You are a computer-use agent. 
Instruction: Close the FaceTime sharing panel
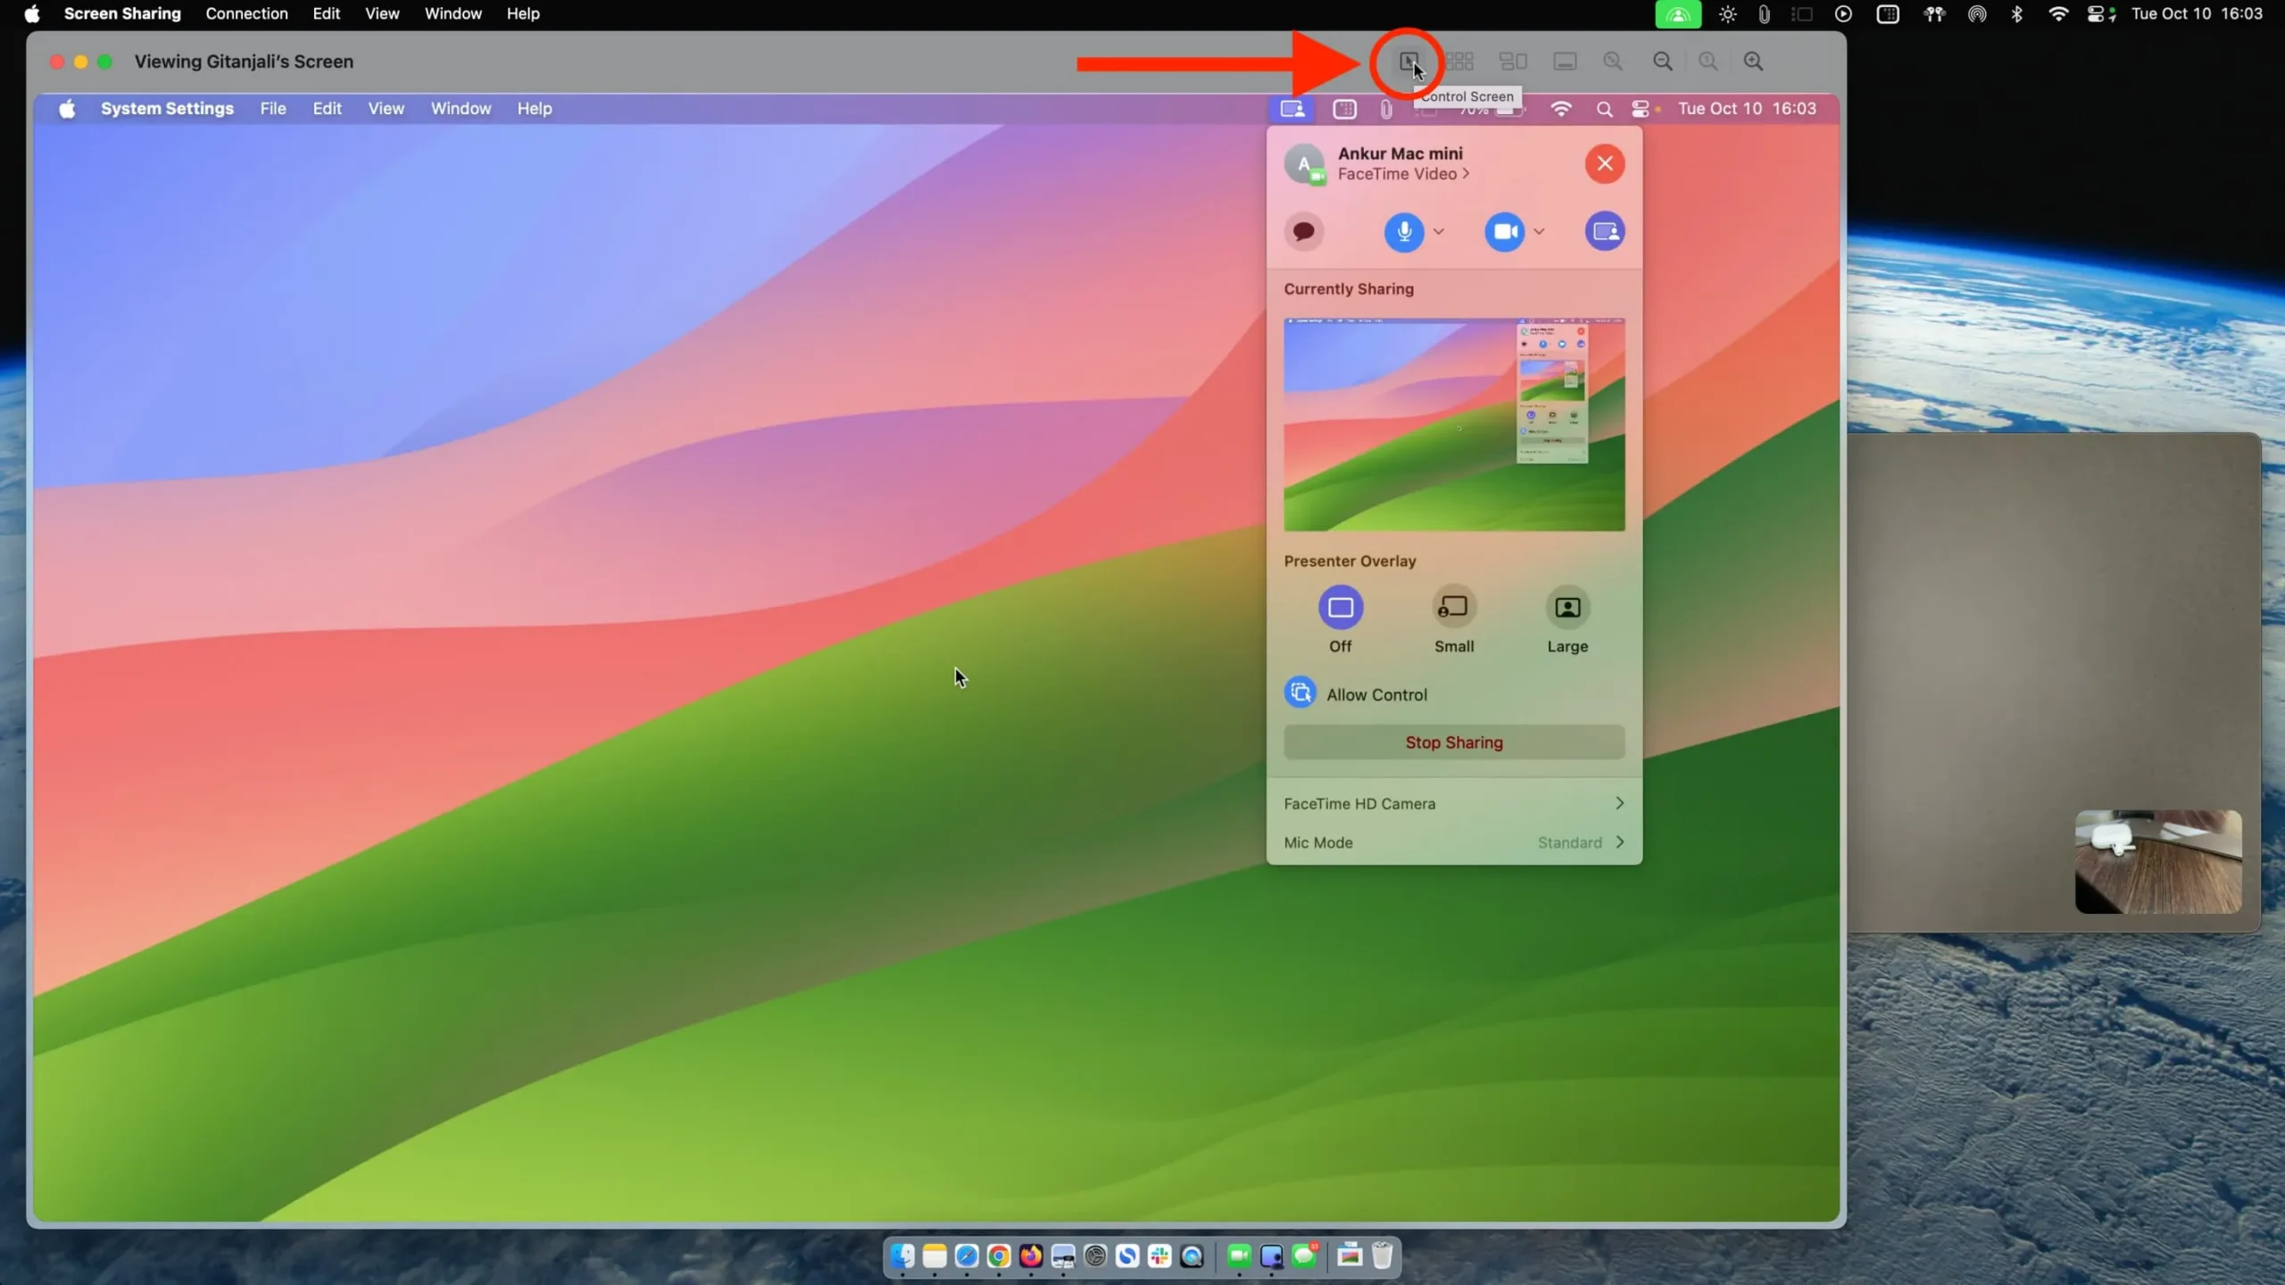(1604, 163)
